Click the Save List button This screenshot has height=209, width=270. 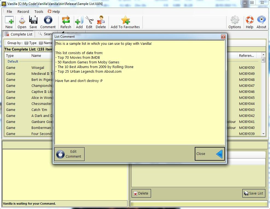click(253, 193)
